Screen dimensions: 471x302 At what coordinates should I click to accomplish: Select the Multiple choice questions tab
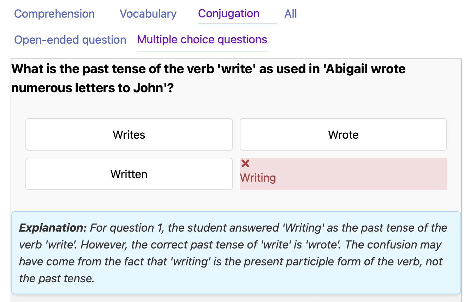click(x=202, y=39)
